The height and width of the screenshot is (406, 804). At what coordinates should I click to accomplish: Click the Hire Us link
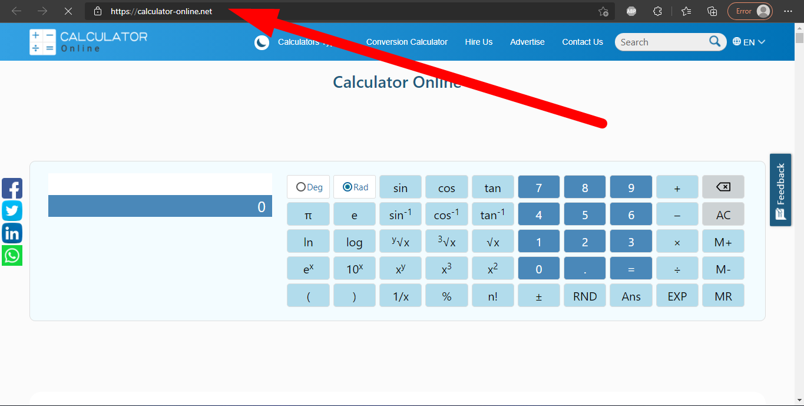(478, 42)
